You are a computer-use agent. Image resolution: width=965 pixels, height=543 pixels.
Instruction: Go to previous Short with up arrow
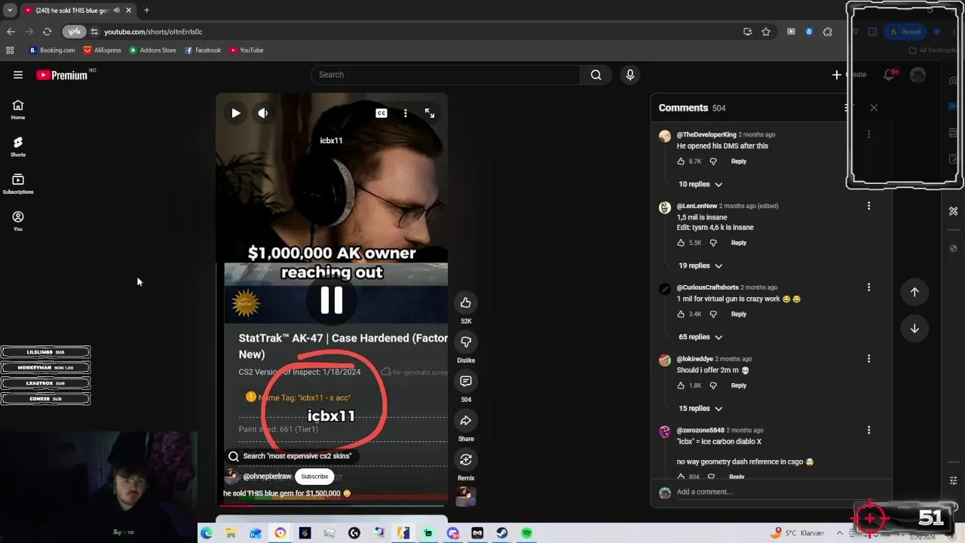pos(914,292)
